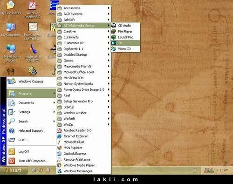The image size is (233, 184).
Task: Open the ATI Multimedia Center entry
Action: (83, 26)
